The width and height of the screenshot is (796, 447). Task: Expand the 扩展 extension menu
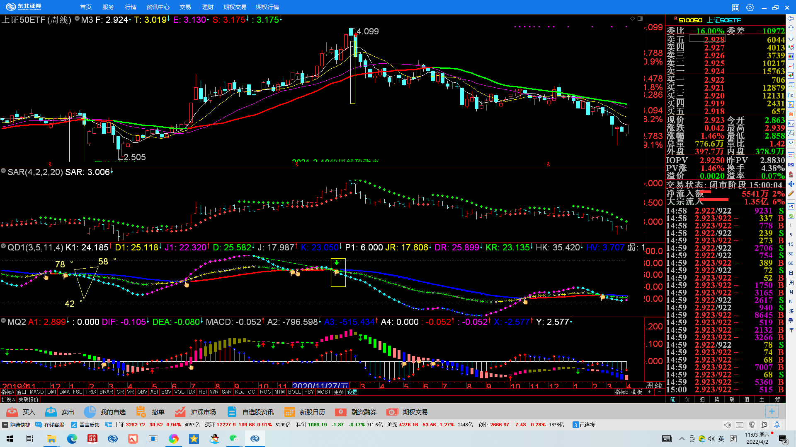point(7,399)
